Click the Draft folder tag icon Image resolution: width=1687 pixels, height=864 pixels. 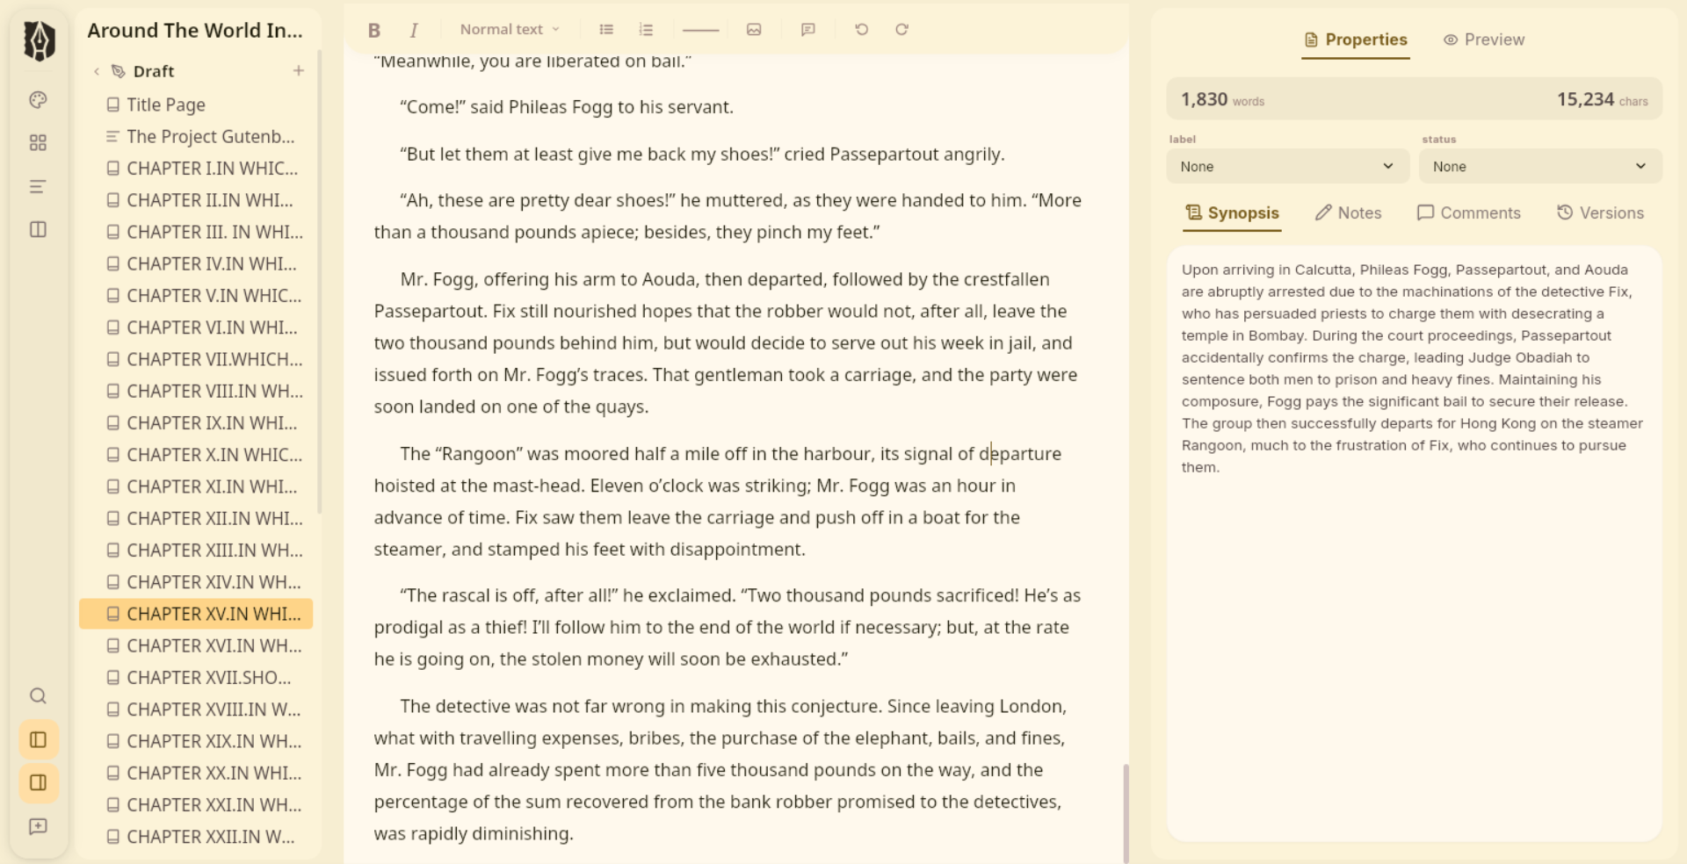[x=119, y=71]
